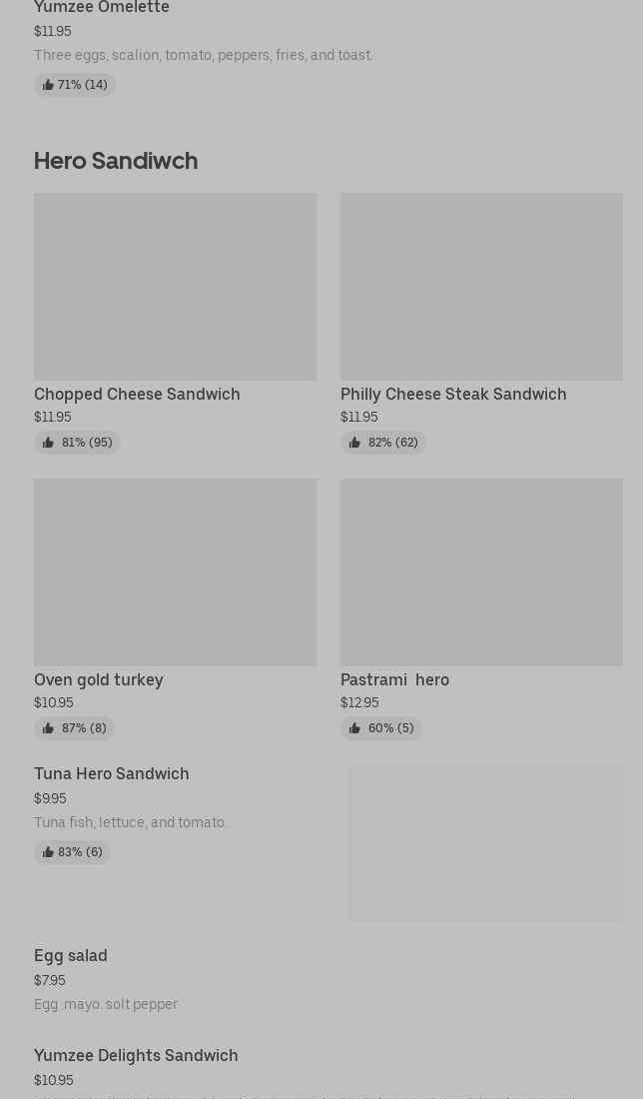Open the Egg salad menu item
The image size is (643, 1099).
coord(71,955)
